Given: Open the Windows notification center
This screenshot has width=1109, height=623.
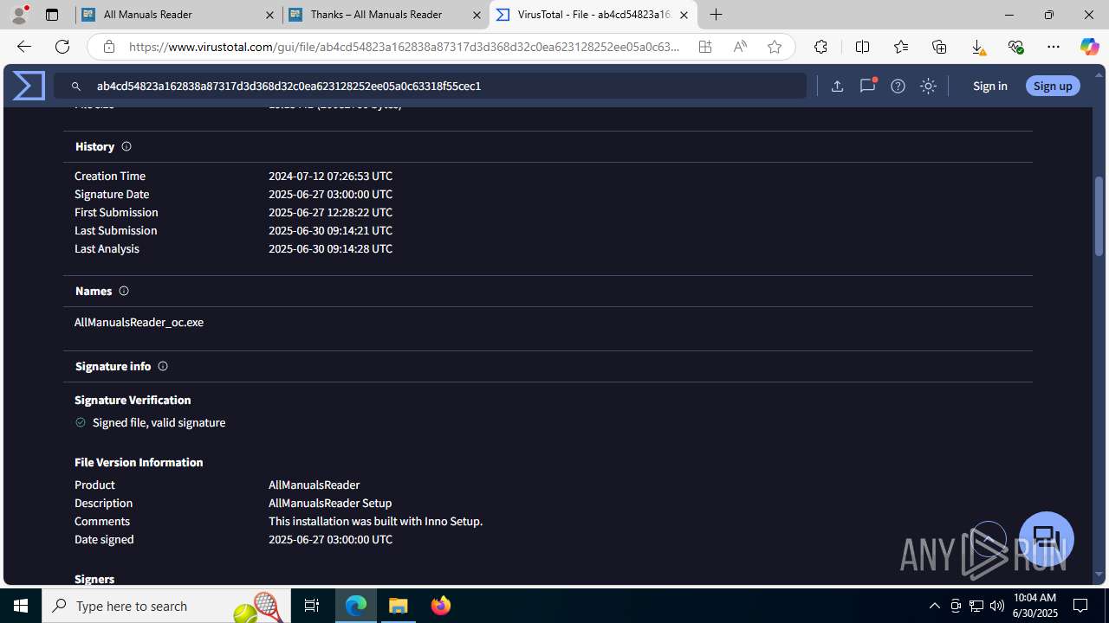Looking at the screenshot, I should 1080,606.
